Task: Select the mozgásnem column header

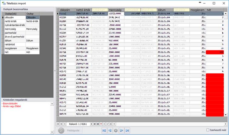Action: point(197,10)
